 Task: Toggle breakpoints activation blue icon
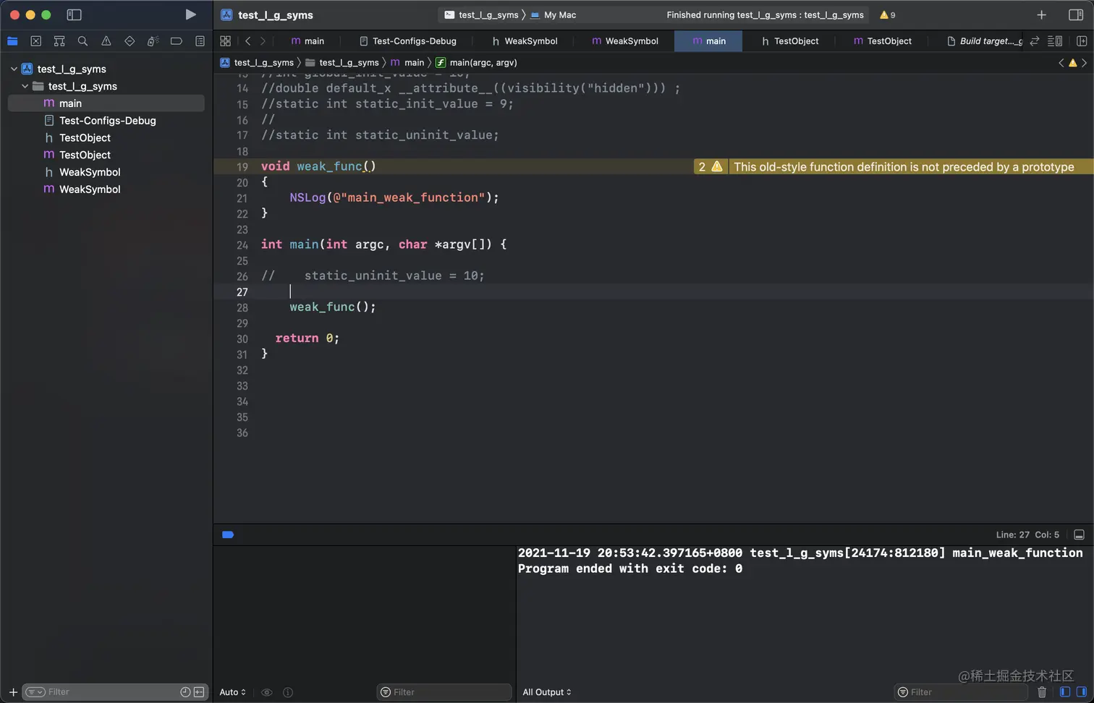tap(228, 534)
